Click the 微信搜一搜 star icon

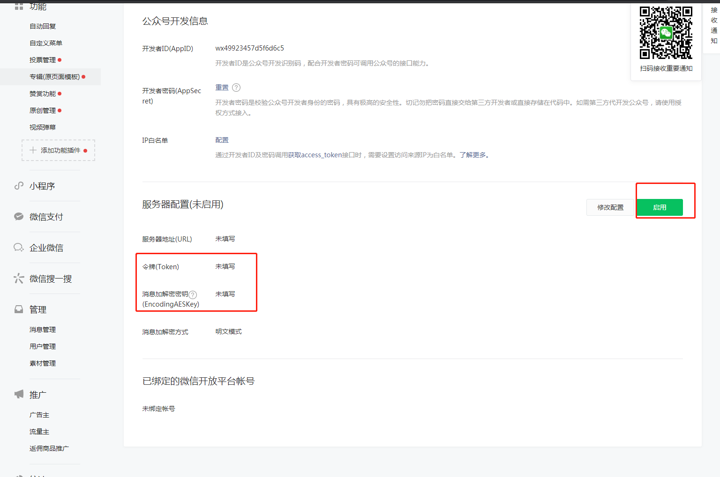tap(19, 279)
